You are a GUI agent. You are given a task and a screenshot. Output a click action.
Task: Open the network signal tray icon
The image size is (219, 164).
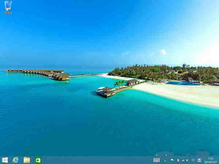[183, 160]
